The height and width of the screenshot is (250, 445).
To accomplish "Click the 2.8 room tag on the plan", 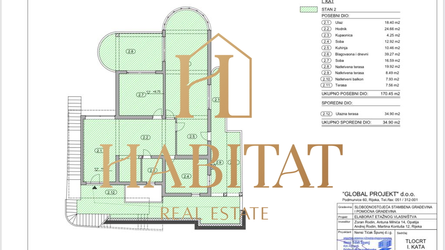I will [130, 51].
